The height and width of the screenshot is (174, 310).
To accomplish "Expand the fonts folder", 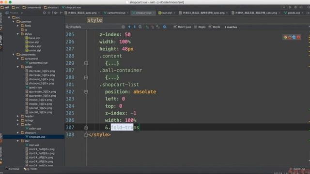I will [x=18, y=26].
